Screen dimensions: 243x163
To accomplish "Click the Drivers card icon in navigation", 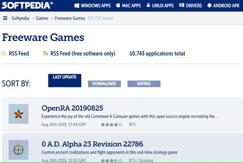I will pos(181,5).
